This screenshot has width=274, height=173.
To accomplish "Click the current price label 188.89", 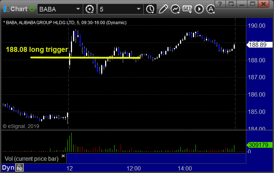I will coord(259,45).
